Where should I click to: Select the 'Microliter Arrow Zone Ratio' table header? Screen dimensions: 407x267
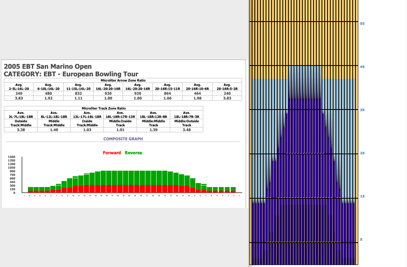pos(123,80)
